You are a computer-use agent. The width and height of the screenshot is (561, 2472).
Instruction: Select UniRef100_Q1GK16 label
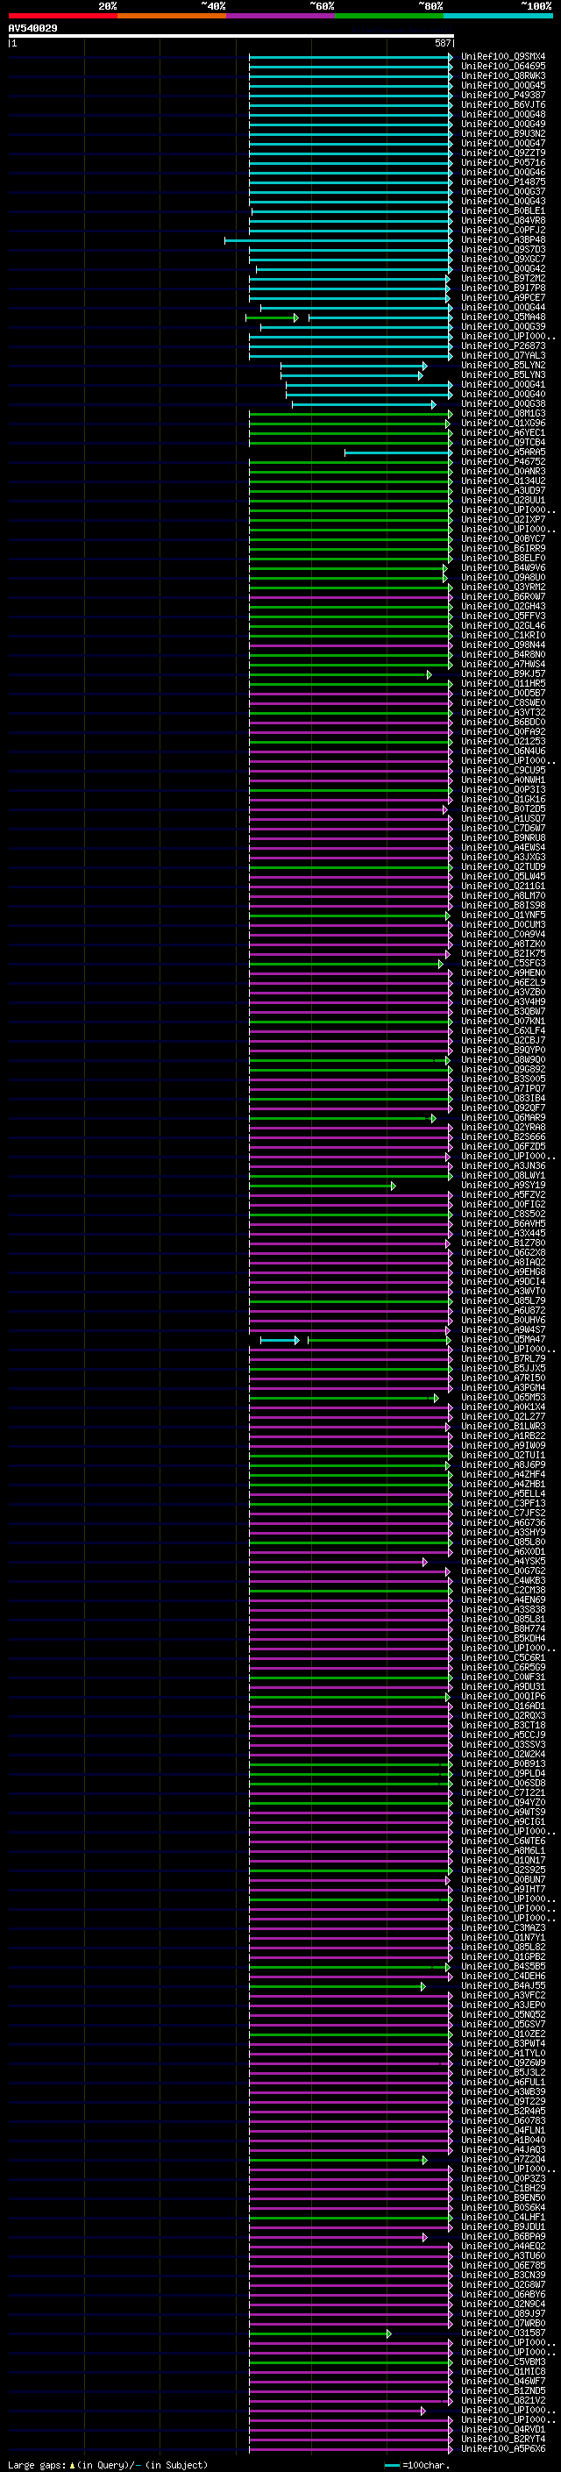point(503,800)
